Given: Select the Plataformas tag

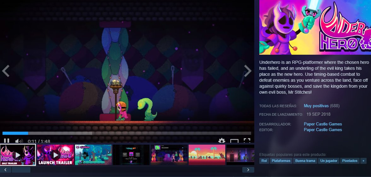Looking at the screenshot, I should tap(281, 161).
